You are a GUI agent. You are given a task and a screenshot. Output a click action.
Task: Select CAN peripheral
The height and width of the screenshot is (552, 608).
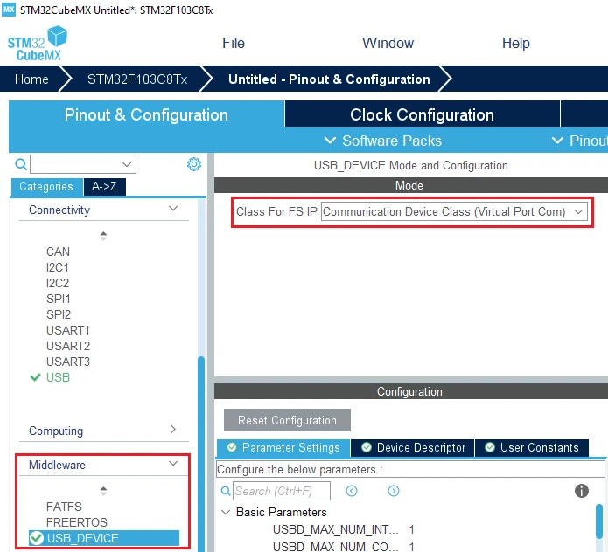point(58,252)
